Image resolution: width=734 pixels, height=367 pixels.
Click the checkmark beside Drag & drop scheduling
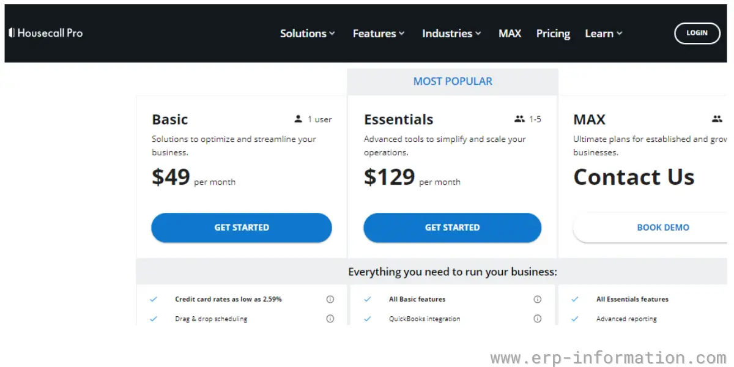click(x=154, y=319)
